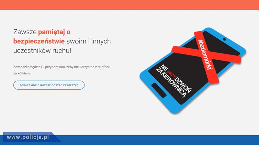Click the orange 'pamiętaj o' heading text

(x=54, y=32)
